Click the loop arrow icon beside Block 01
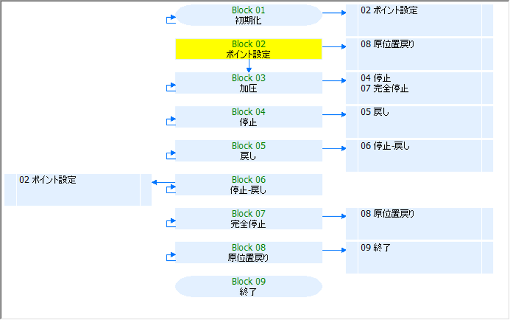Viewport: 510px width, 320px height. [171, 20]
